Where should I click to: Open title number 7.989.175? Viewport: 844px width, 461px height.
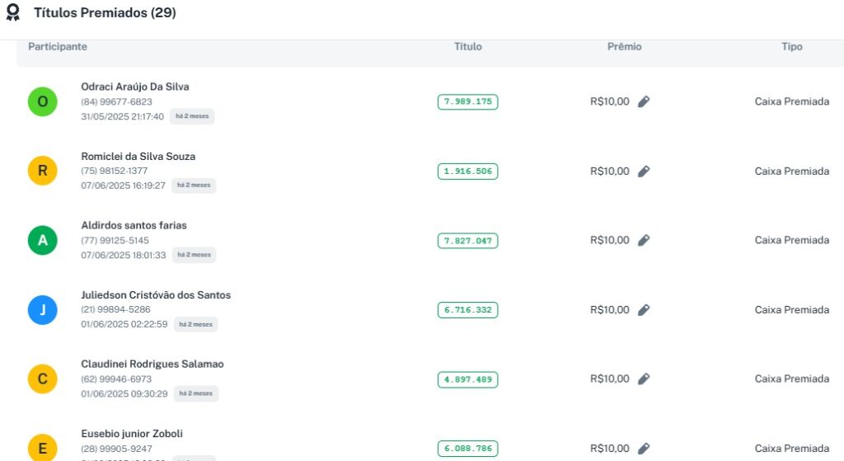point(467,102)
